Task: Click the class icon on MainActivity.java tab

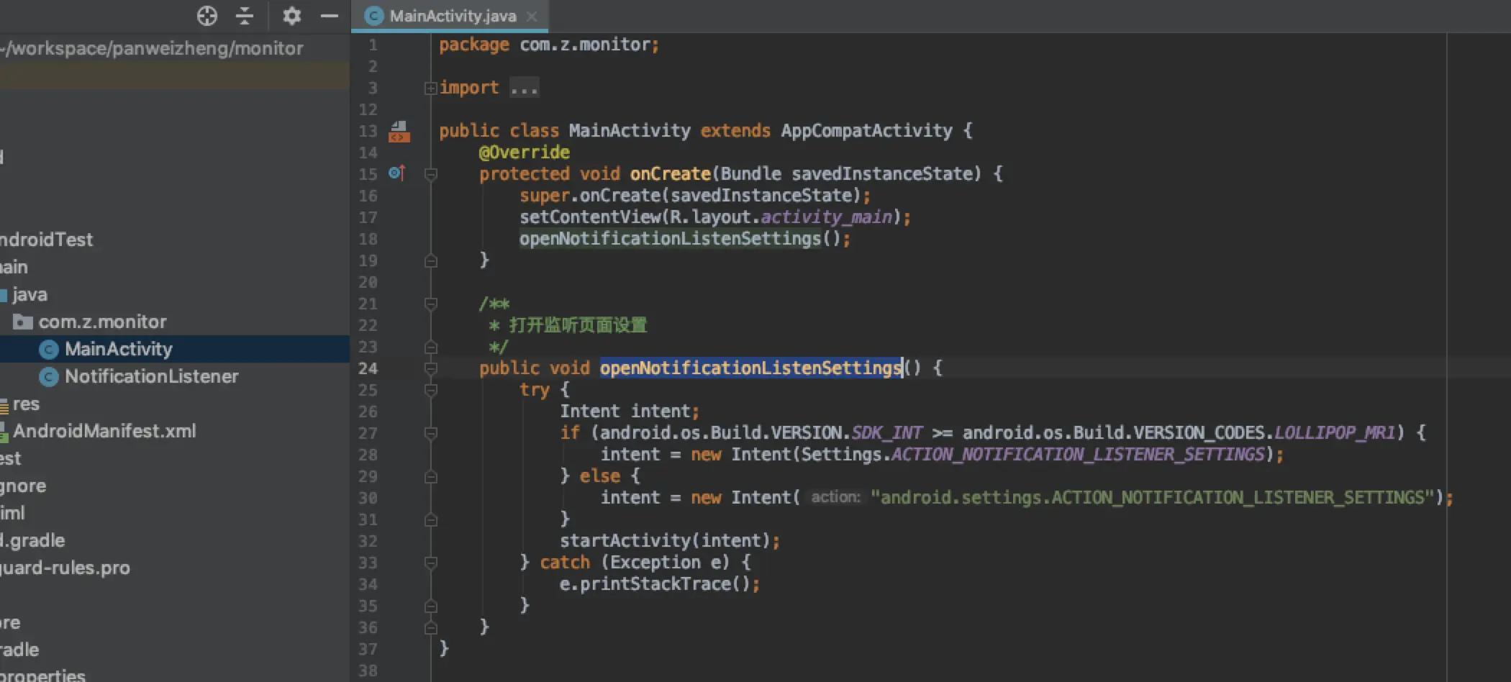Action: (373, 16)
